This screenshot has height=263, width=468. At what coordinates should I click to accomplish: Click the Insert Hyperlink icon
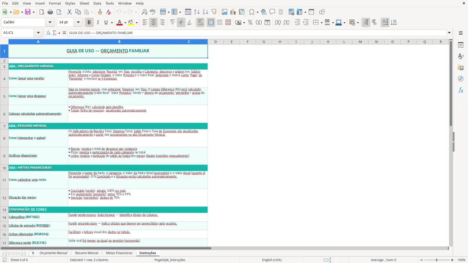(x=264, y=12)
